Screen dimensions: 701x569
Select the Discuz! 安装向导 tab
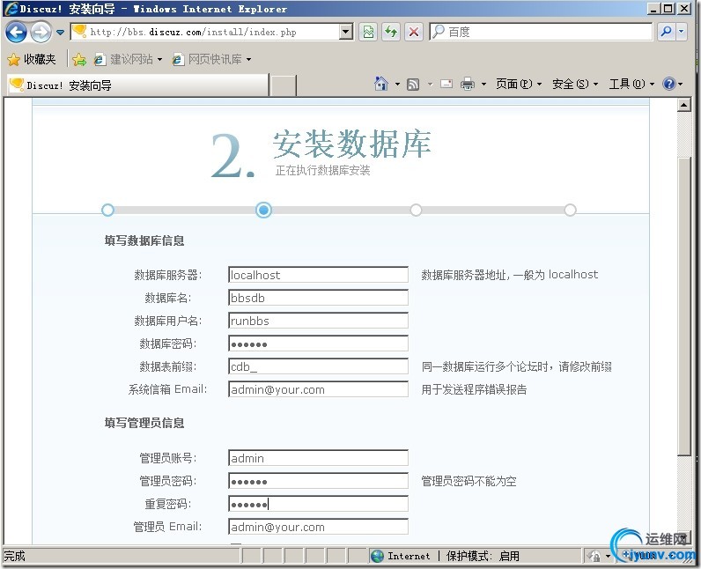click(x=137, y=85)
